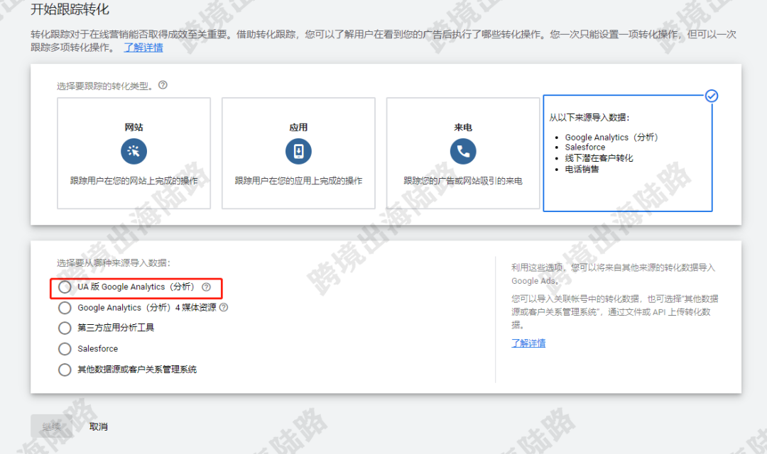Choose the Salesforce radio option
The width and height of the screenshot is (767, 454).
[65, 348]
